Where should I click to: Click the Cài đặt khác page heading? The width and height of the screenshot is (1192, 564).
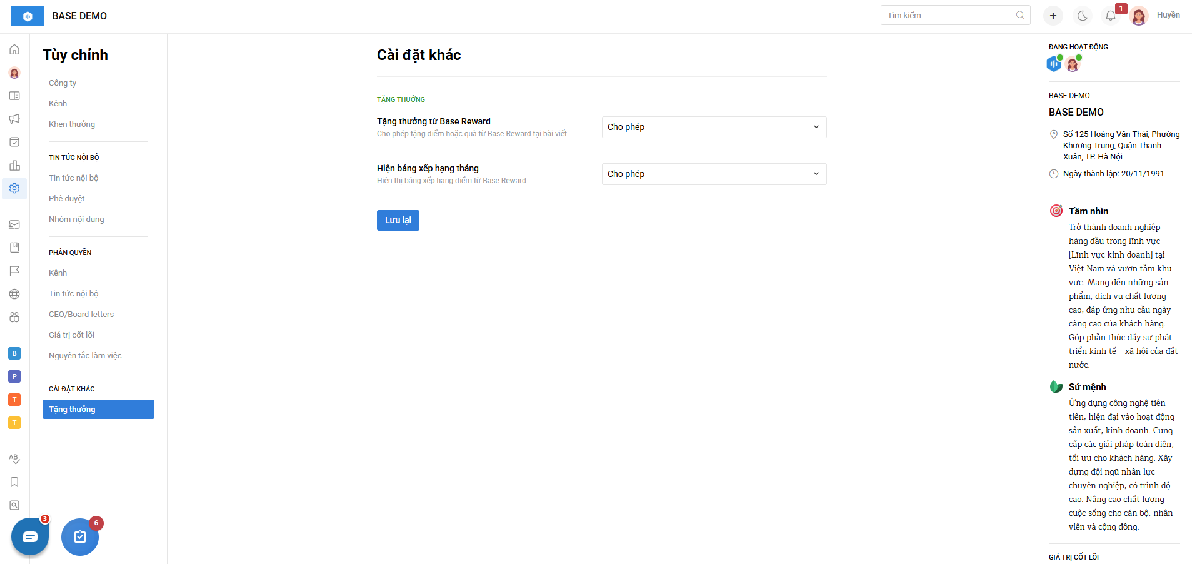(x=419, y=55)
